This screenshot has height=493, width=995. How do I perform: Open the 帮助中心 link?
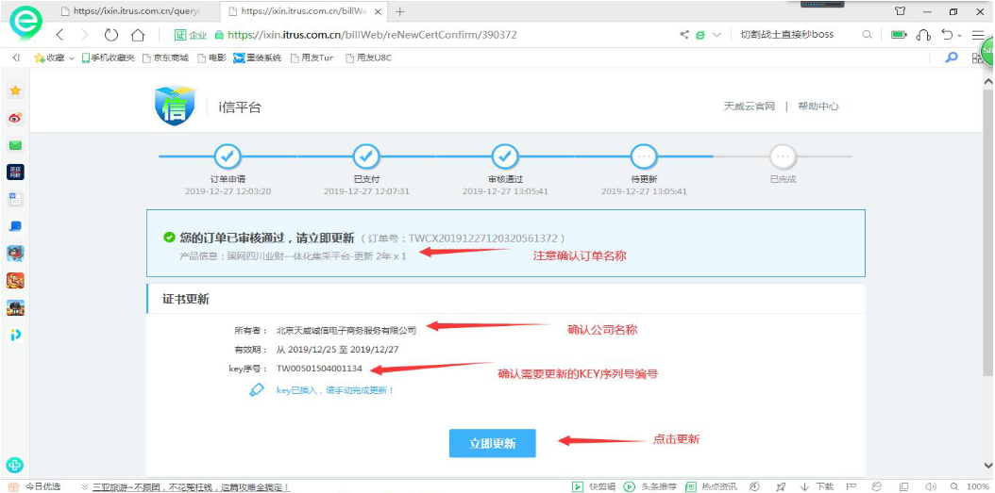pyautogui.click(x=818, y=107)
